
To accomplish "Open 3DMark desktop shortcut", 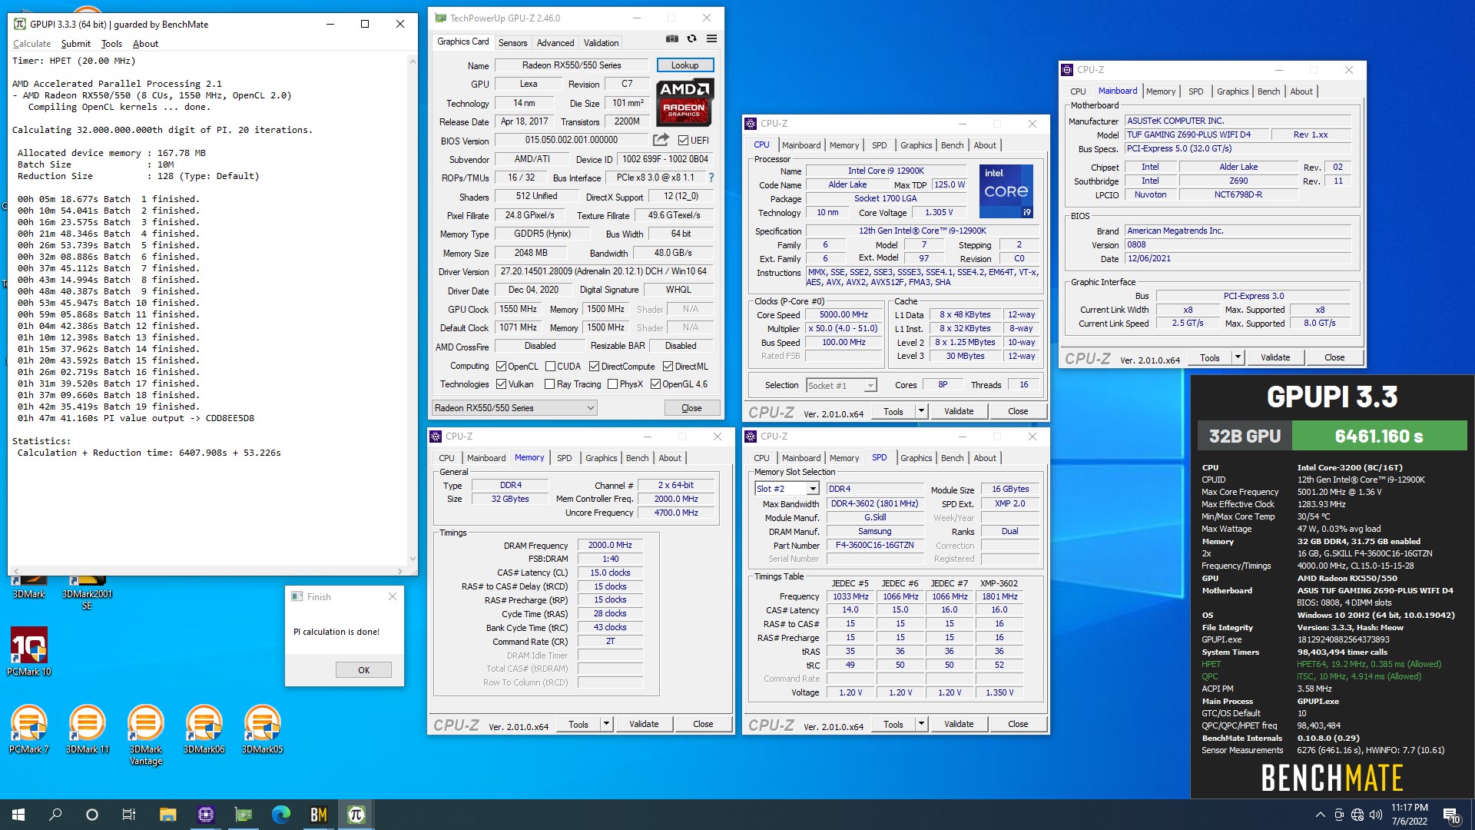I will 29,588.
